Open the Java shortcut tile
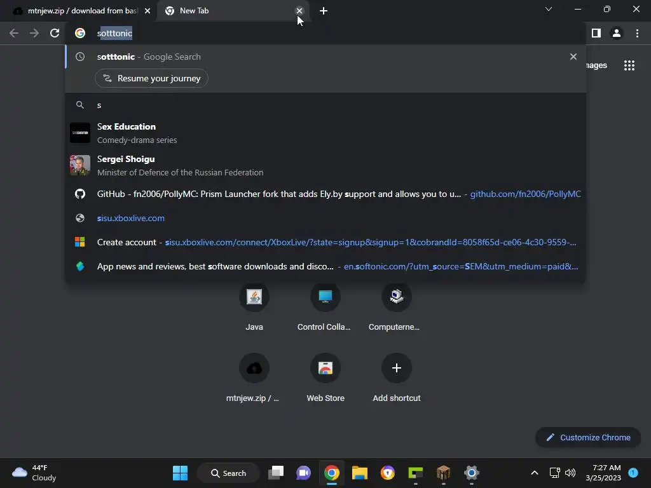This screenshot has width=651, height=488. (x=254, y=308)
